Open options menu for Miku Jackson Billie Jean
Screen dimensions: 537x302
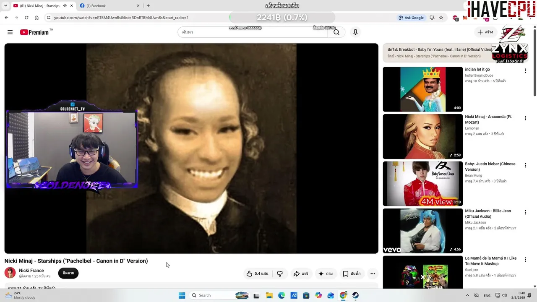pos(525,212)
